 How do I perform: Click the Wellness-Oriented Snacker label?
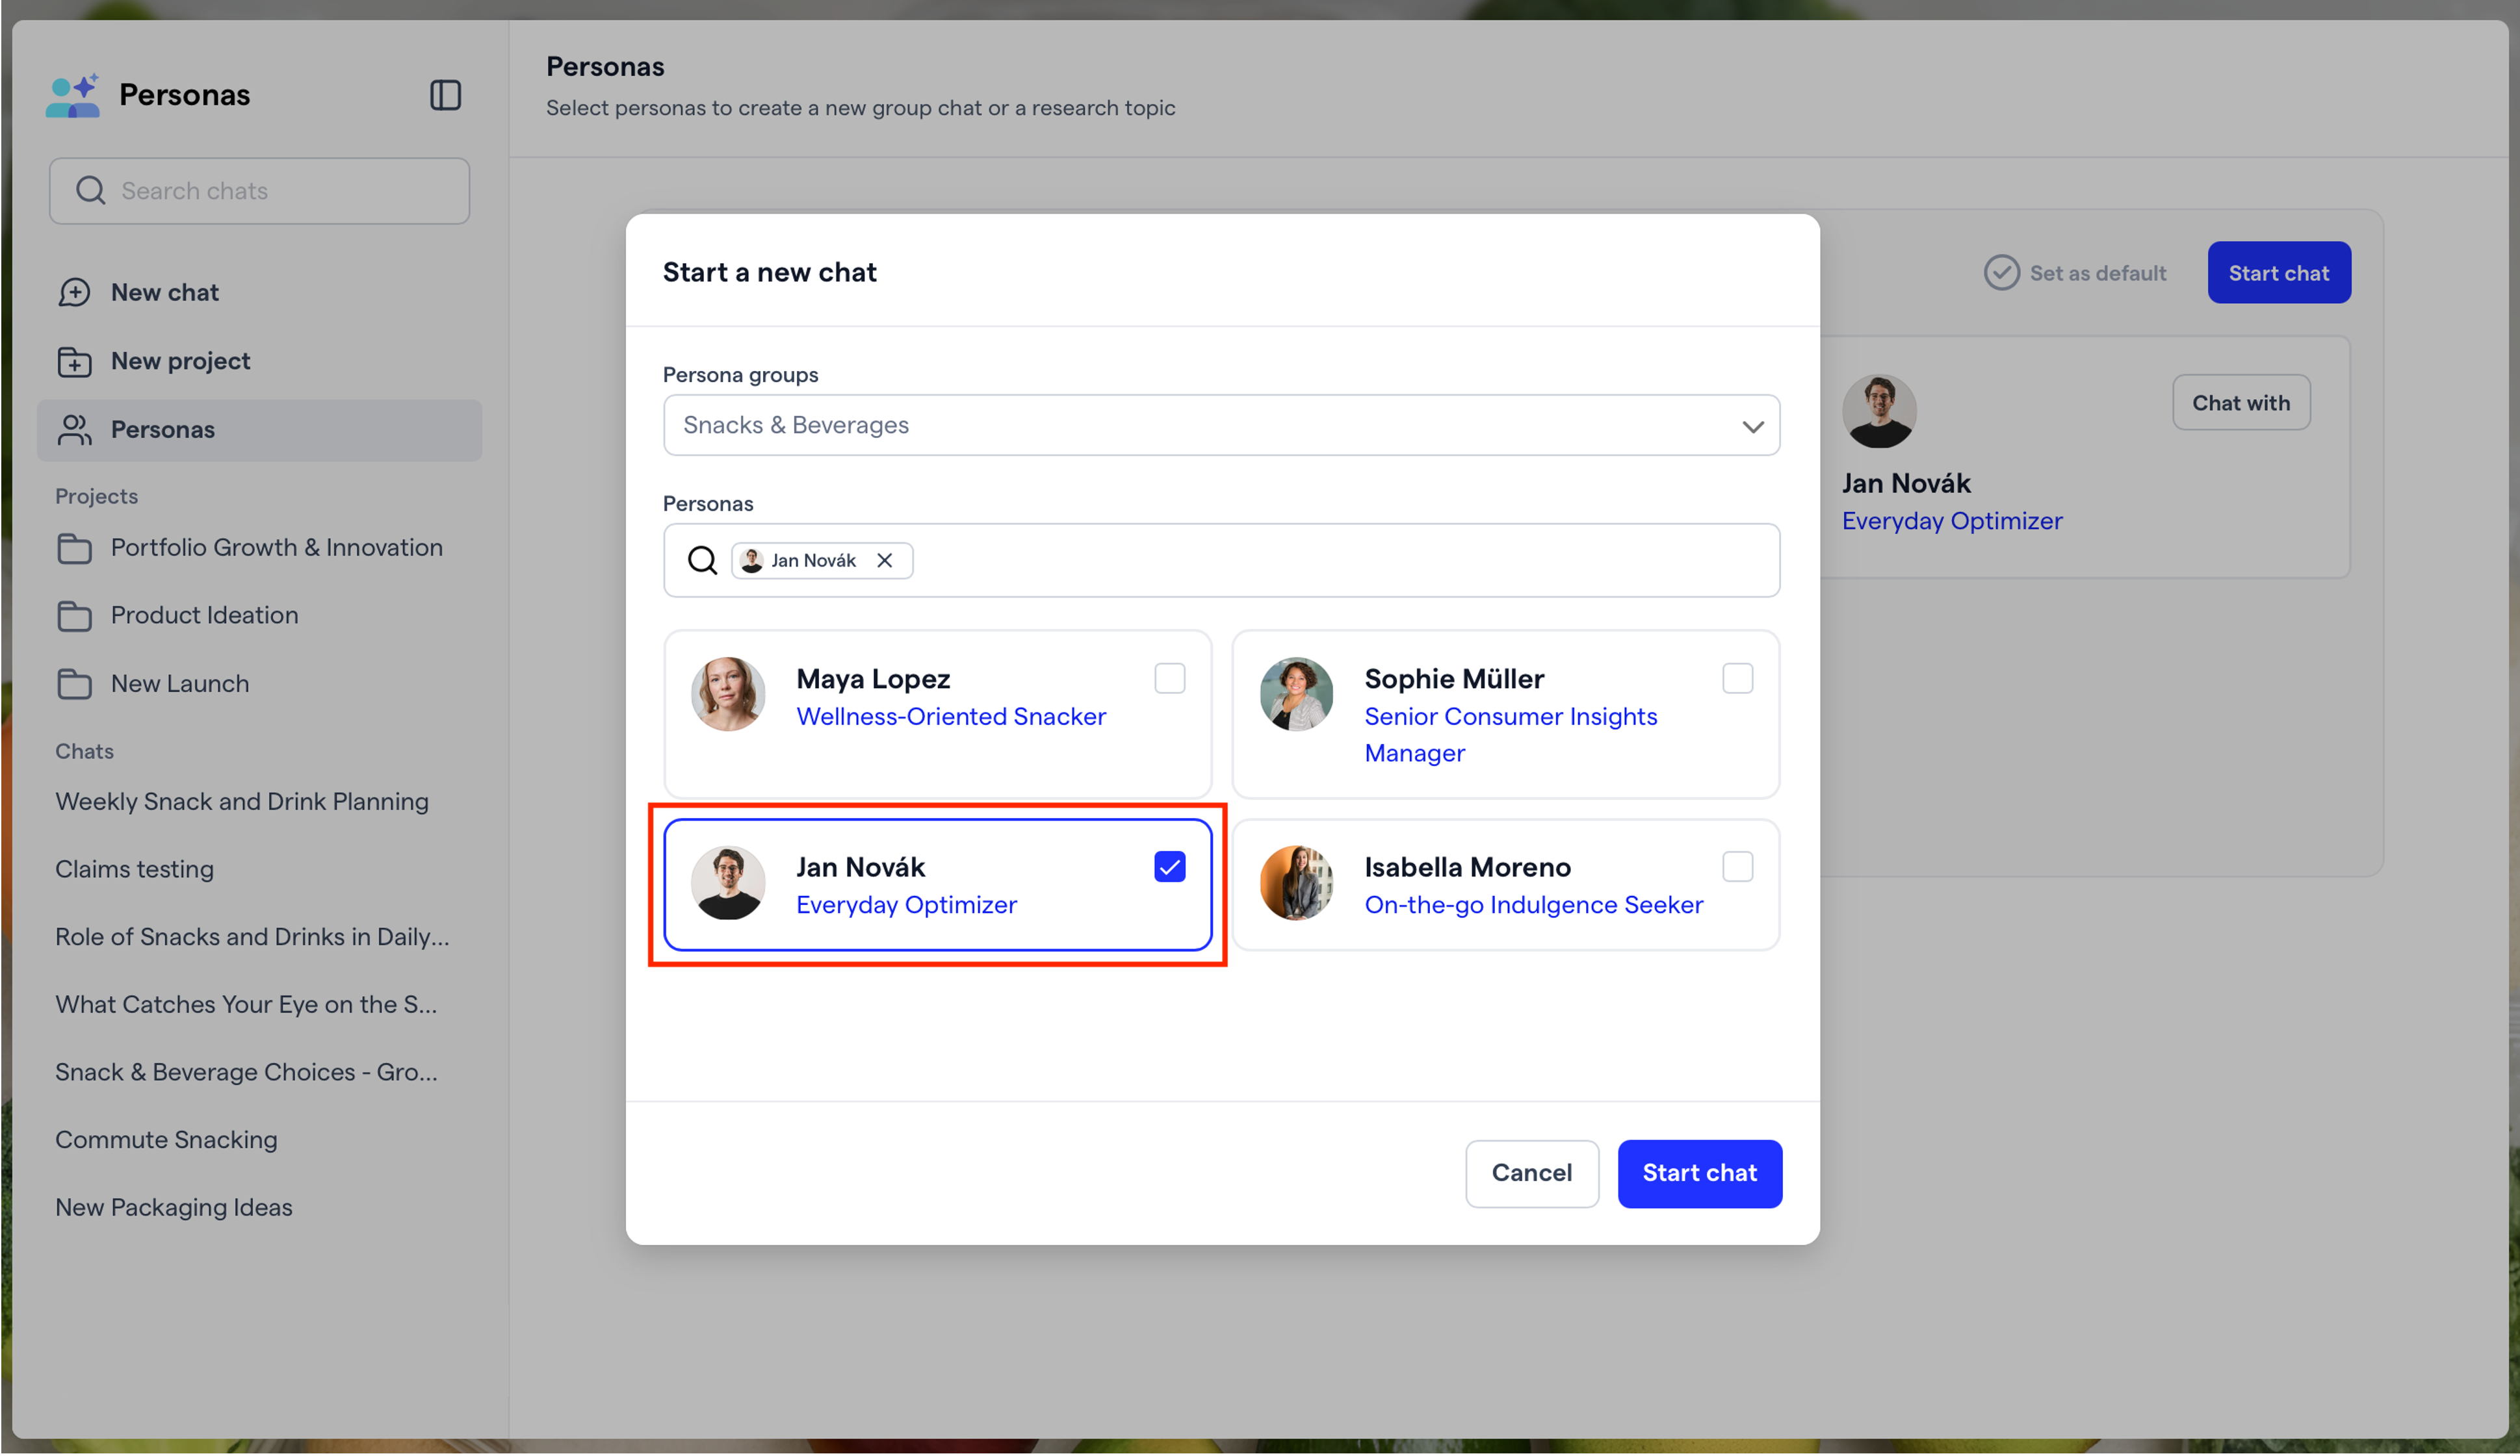coord(951,717)
